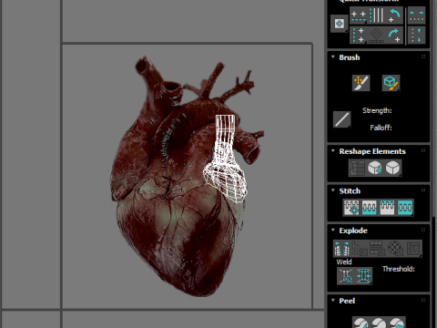Image resolution: width=437 pixels, height=328 pixels.
Task: Click the Weld label
Action: [x=344, y=261]
